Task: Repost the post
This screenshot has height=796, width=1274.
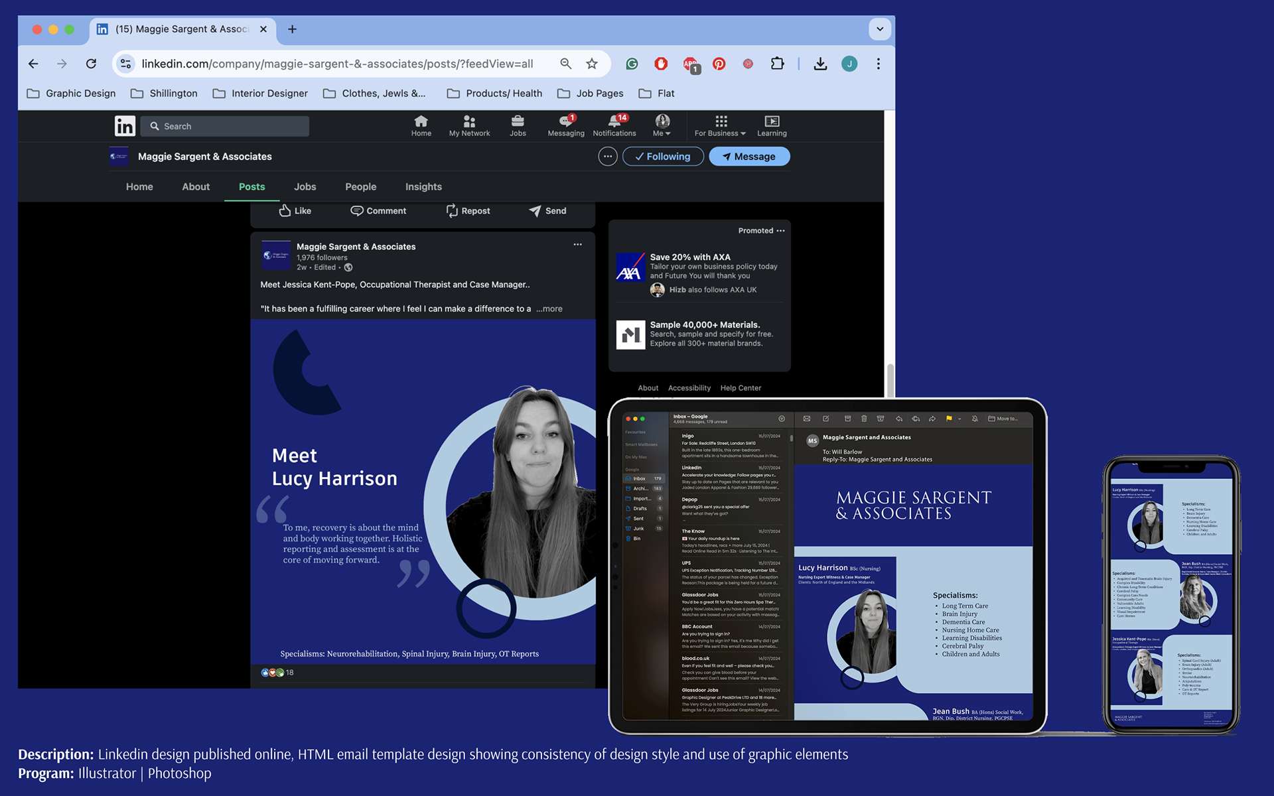Action: click(x=468, y=210)
